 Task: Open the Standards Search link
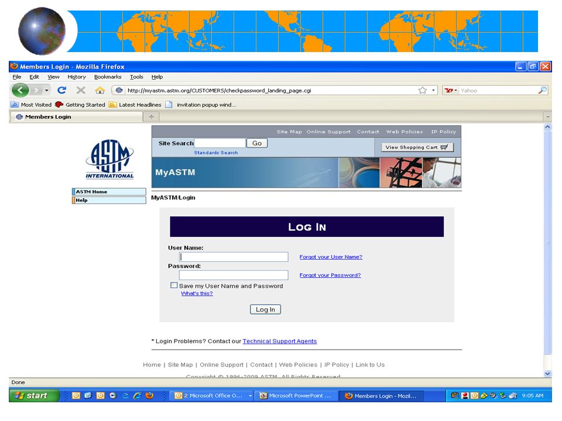coord(216,153)
